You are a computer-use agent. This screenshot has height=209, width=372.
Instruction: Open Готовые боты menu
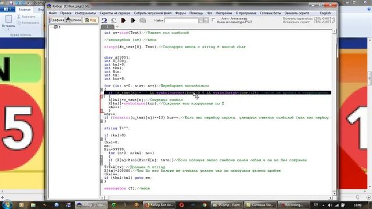click(270, 13)
